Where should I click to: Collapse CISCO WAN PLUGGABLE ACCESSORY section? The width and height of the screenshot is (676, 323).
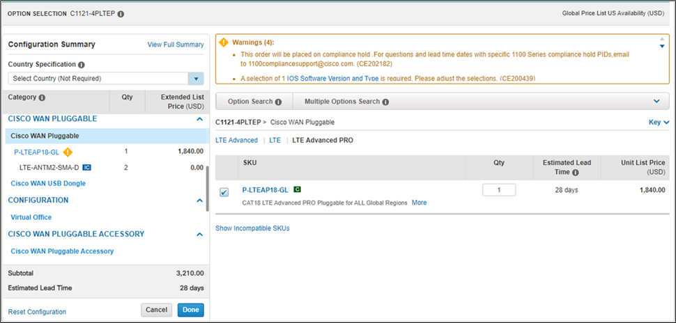pos(199,235)
